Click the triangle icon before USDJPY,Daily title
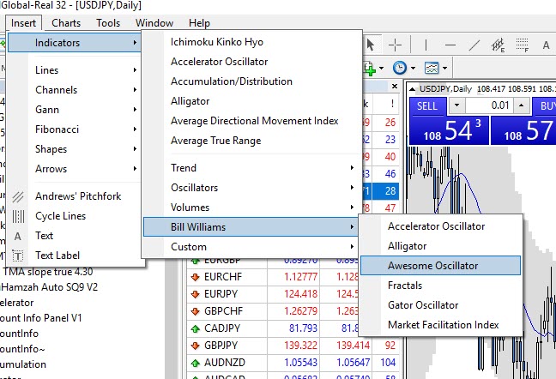 [412, 89]
